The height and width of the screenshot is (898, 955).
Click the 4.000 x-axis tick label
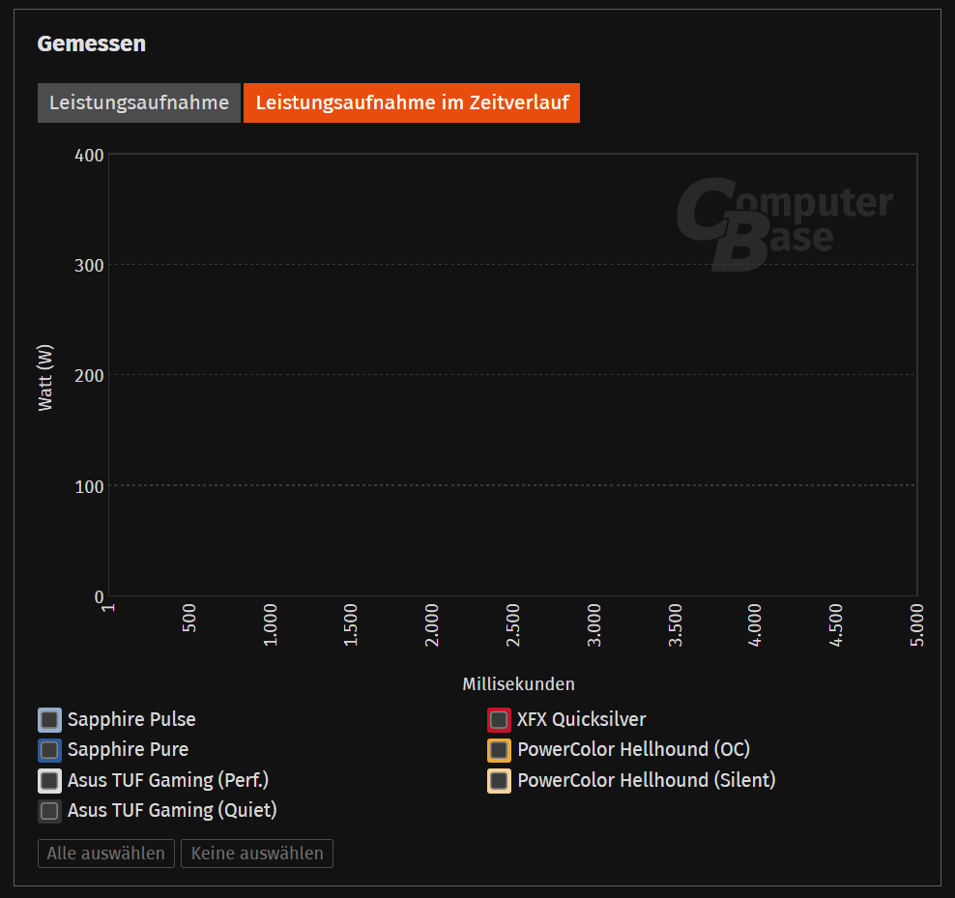tap(755, 625)
